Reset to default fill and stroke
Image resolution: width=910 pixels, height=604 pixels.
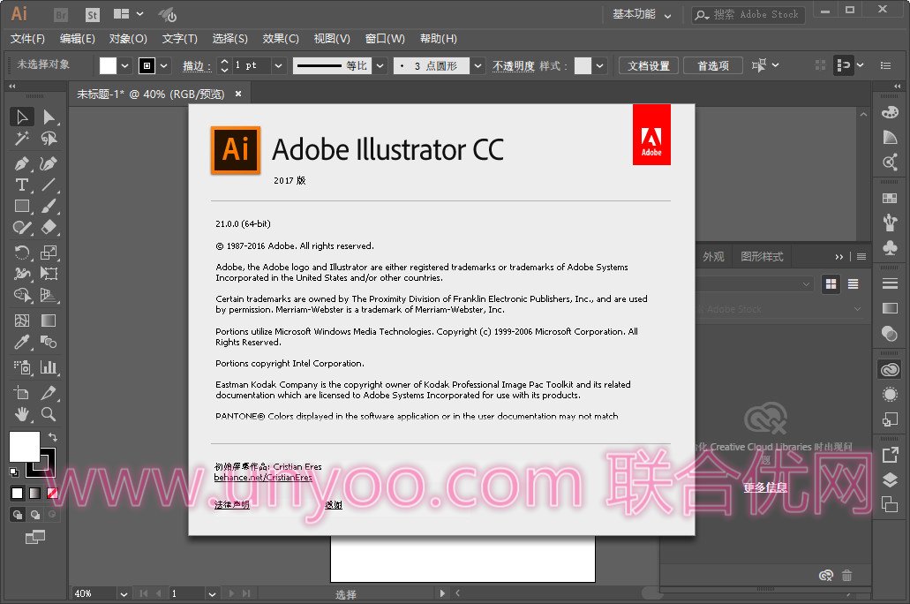pos(14,472)
